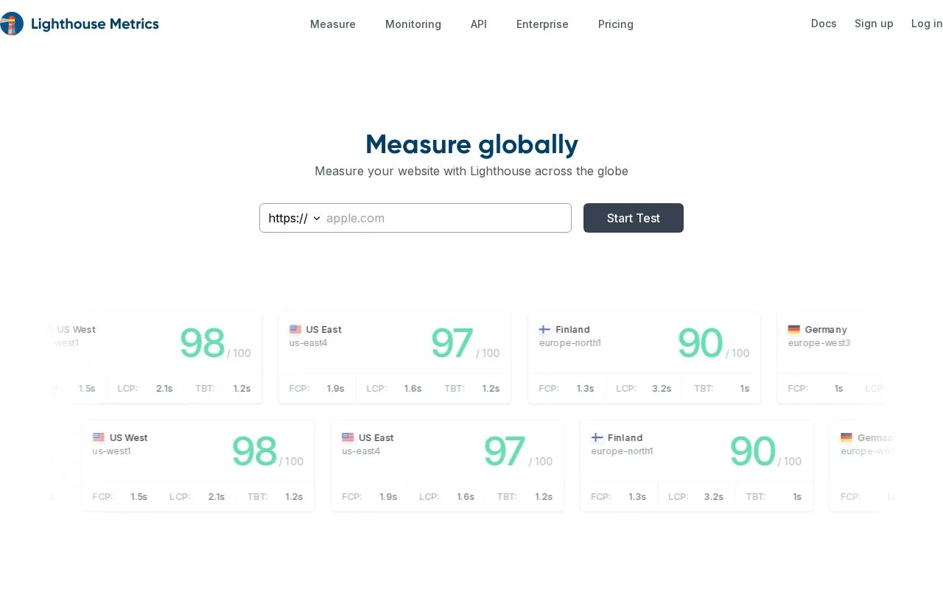This screenshot has width=943, height=589.
Task: Go to the Monitoring page
Action: point(413,24)
